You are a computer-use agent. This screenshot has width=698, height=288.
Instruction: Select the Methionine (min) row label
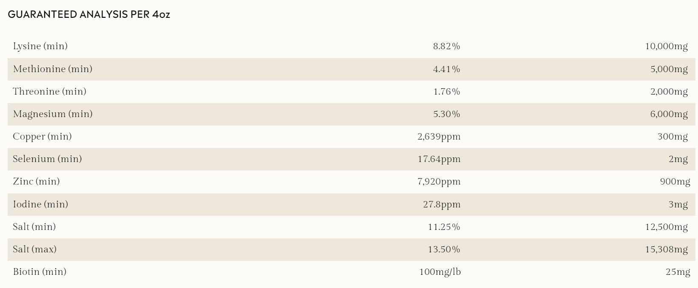click(x=53, y=69)
